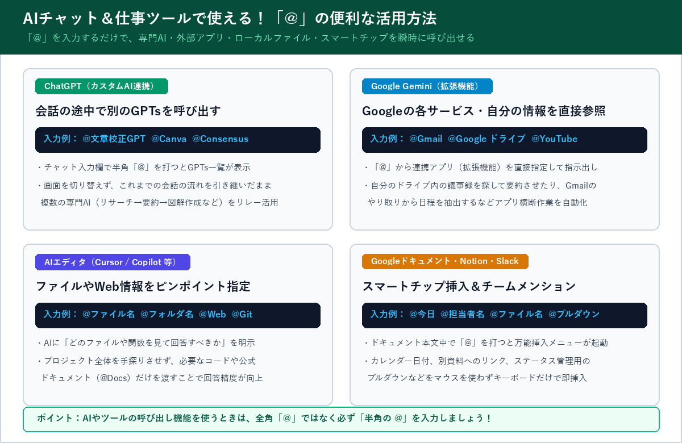Click @YouTube in the Gemini example bar
682x443 pixels.
coord(555,139)
